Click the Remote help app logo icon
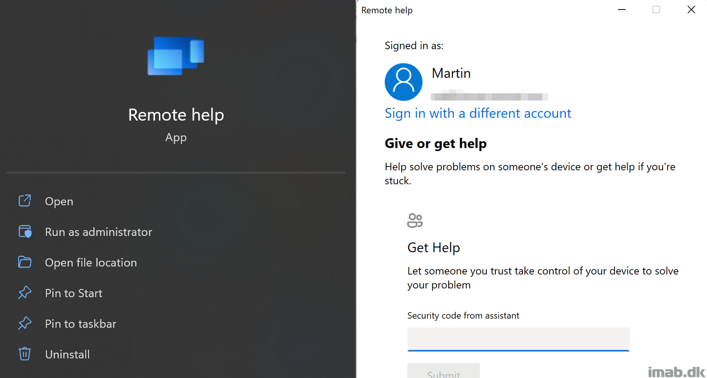707x378 pixels. coord(176,56)
